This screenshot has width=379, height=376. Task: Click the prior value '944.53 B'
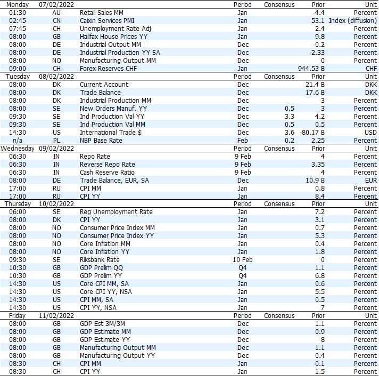click(x=311, y=68)
